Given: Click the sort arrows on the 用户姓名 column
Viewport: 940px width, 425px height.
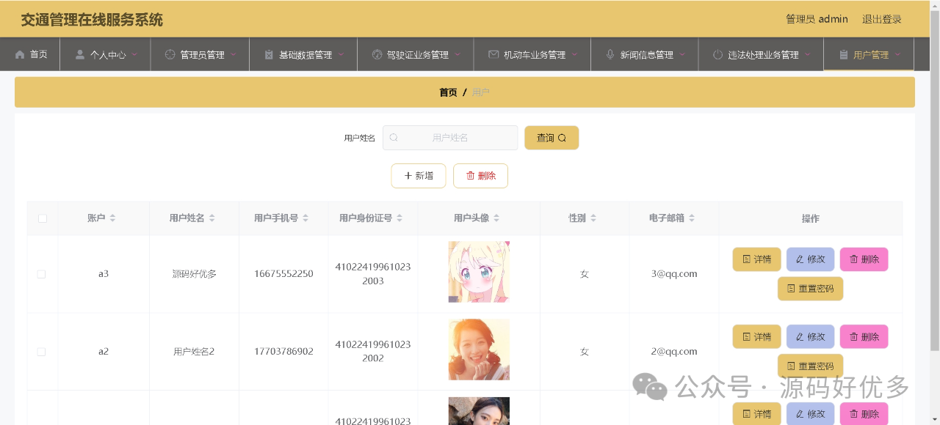Looking at the screenshot, I should coord(211,218).
